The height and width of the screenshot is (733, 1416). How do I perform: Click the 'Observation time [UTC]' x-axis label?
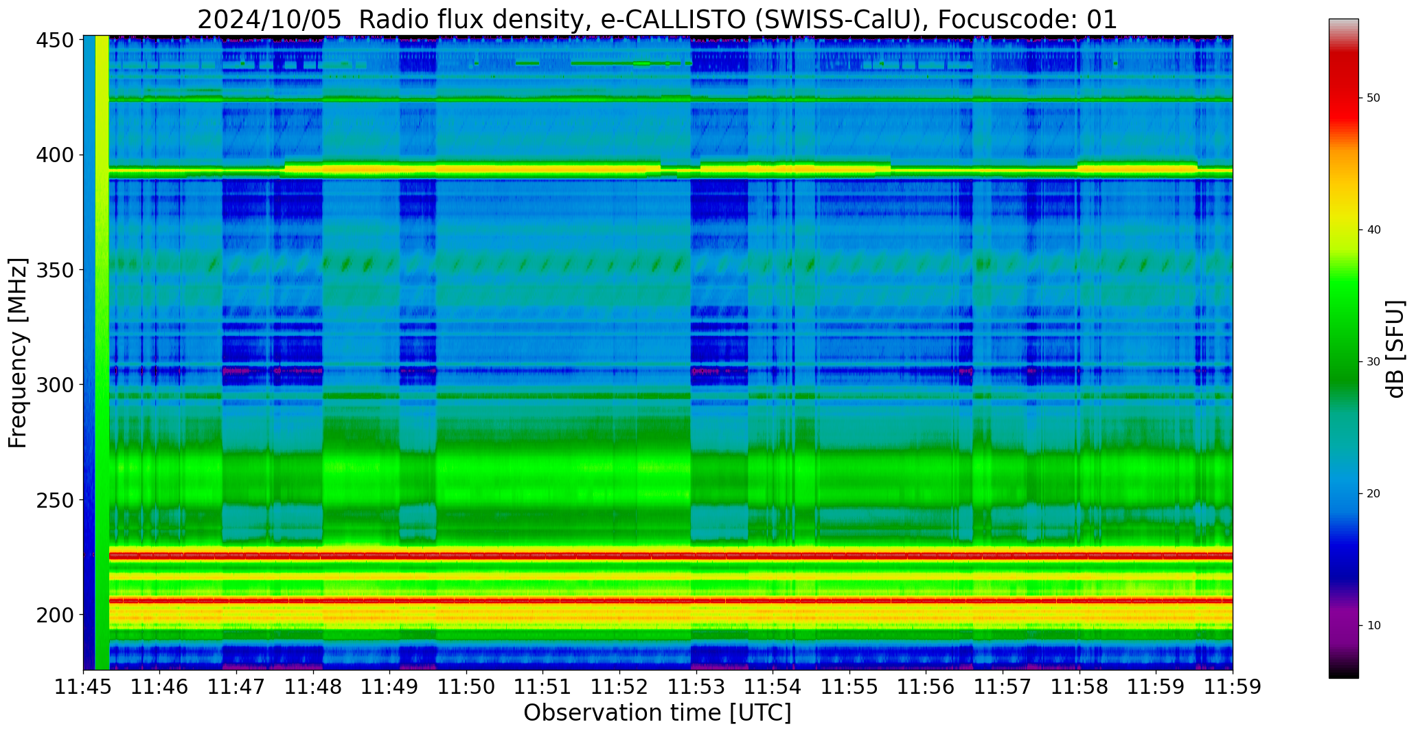click(657, 713)
